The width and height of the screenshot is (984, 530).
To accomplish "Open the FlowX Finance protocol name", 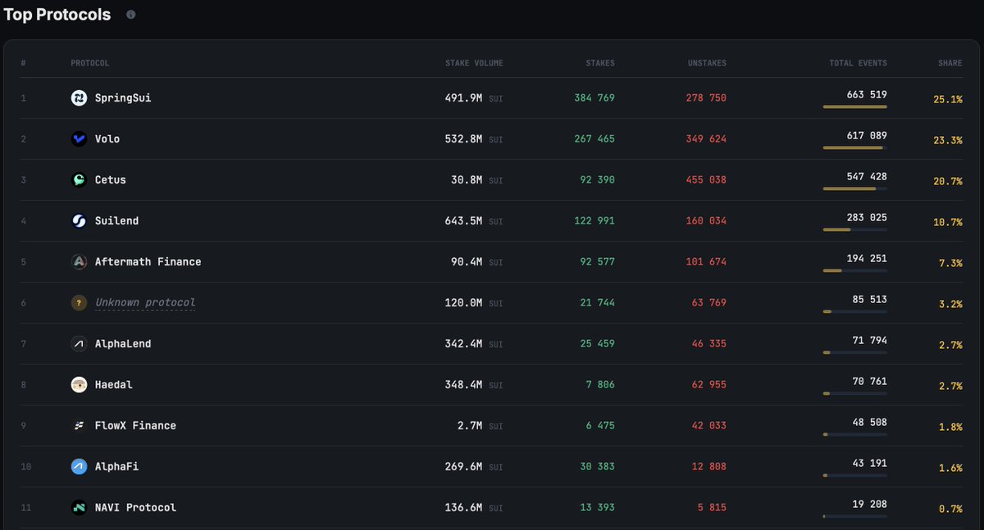I will [x=135, y=426].
